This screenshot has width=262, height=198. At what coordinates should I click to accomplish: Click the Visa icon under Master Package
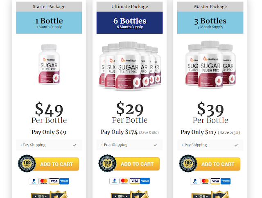pyautogui.click(x=215, y=181)
